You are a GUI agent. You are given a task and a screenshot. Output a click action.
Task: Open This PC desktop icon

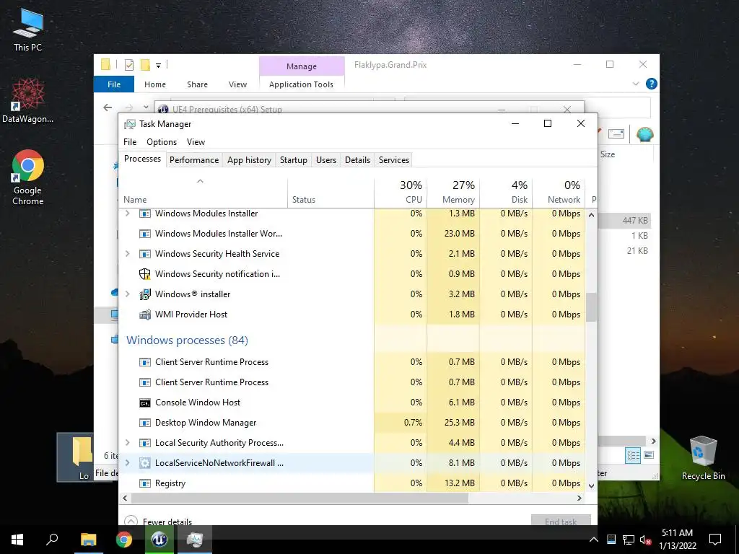28,29
